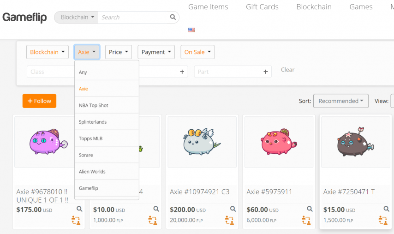Image resolution: width=394 pixels, height=234 pixels.
Task: Open Game Items in top navigation
Action: [x=209, y=7]
